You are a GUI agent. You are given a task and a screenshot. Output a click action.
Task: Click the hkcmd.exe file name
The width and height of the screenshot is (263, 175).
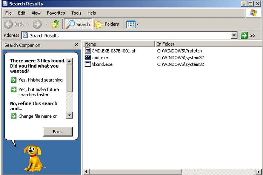click(x=102, y=64)
